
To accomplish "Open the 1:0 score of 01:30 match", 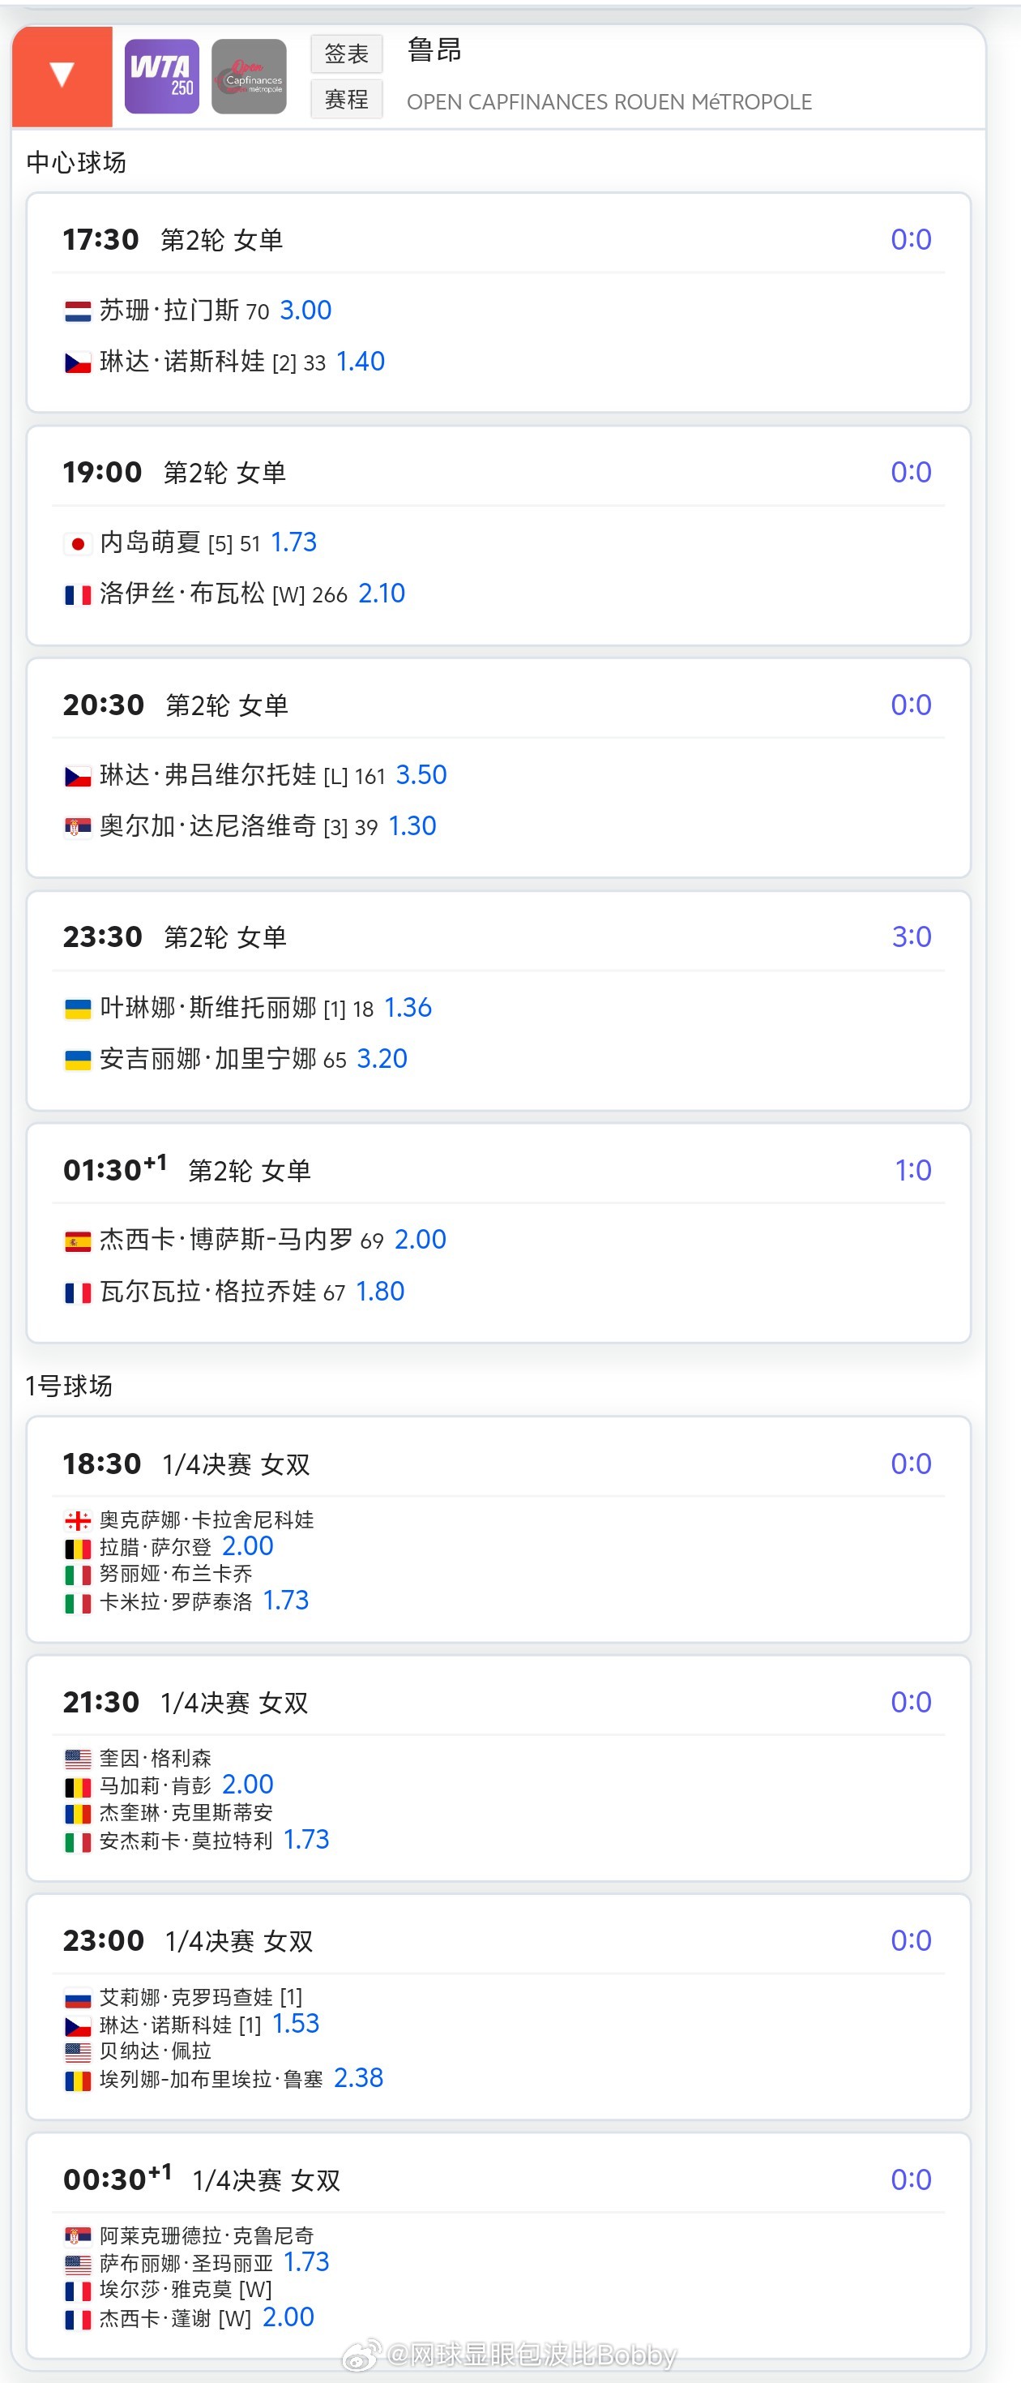I will point(912,1170).
